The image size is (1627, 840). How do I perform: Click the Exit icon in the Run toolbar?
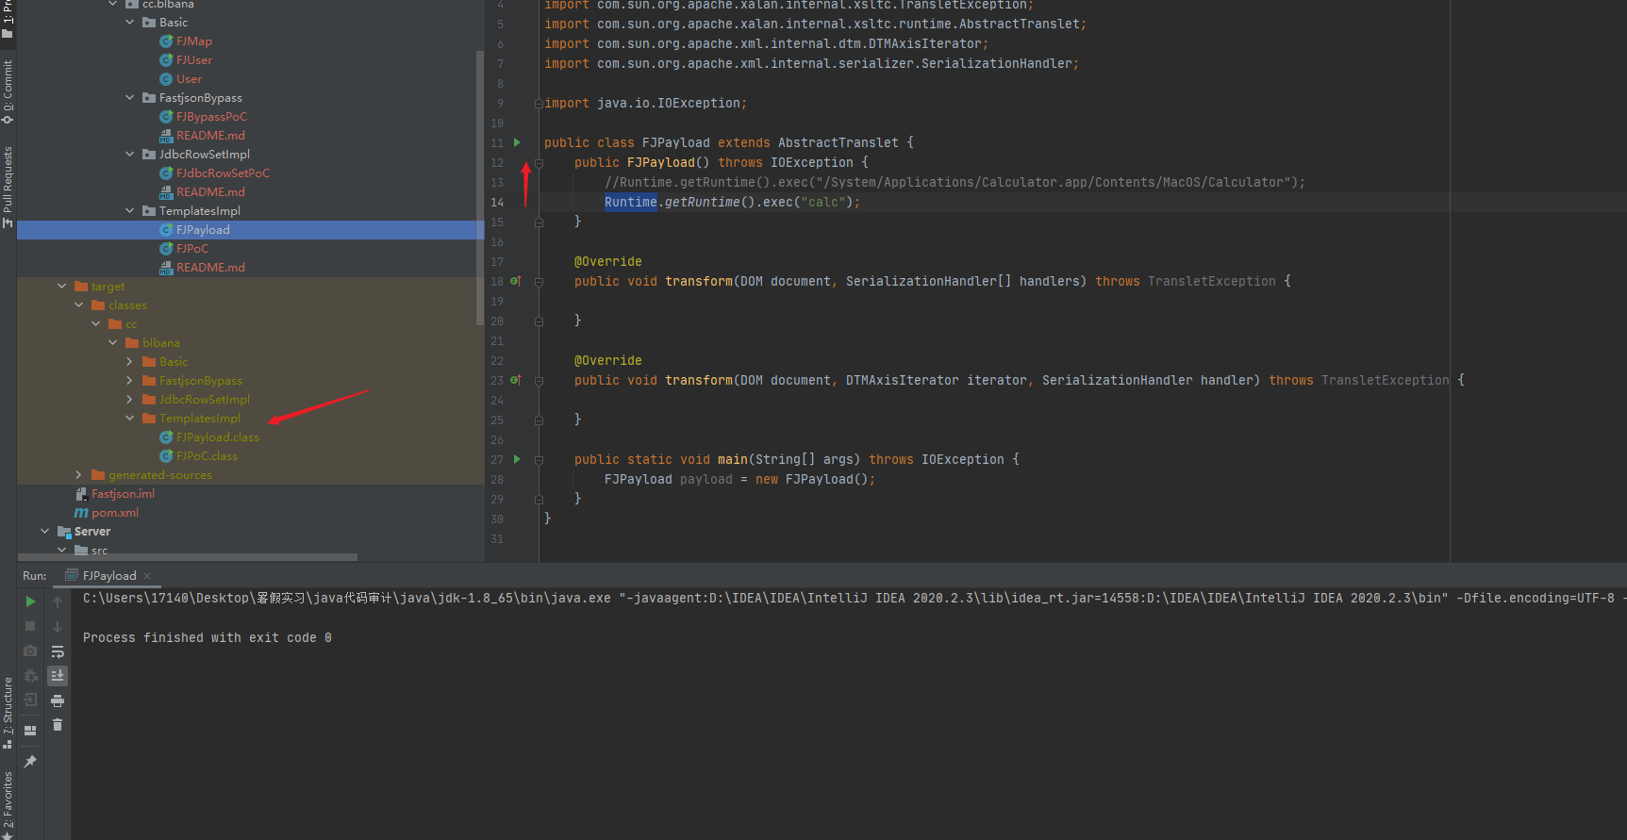30,700
